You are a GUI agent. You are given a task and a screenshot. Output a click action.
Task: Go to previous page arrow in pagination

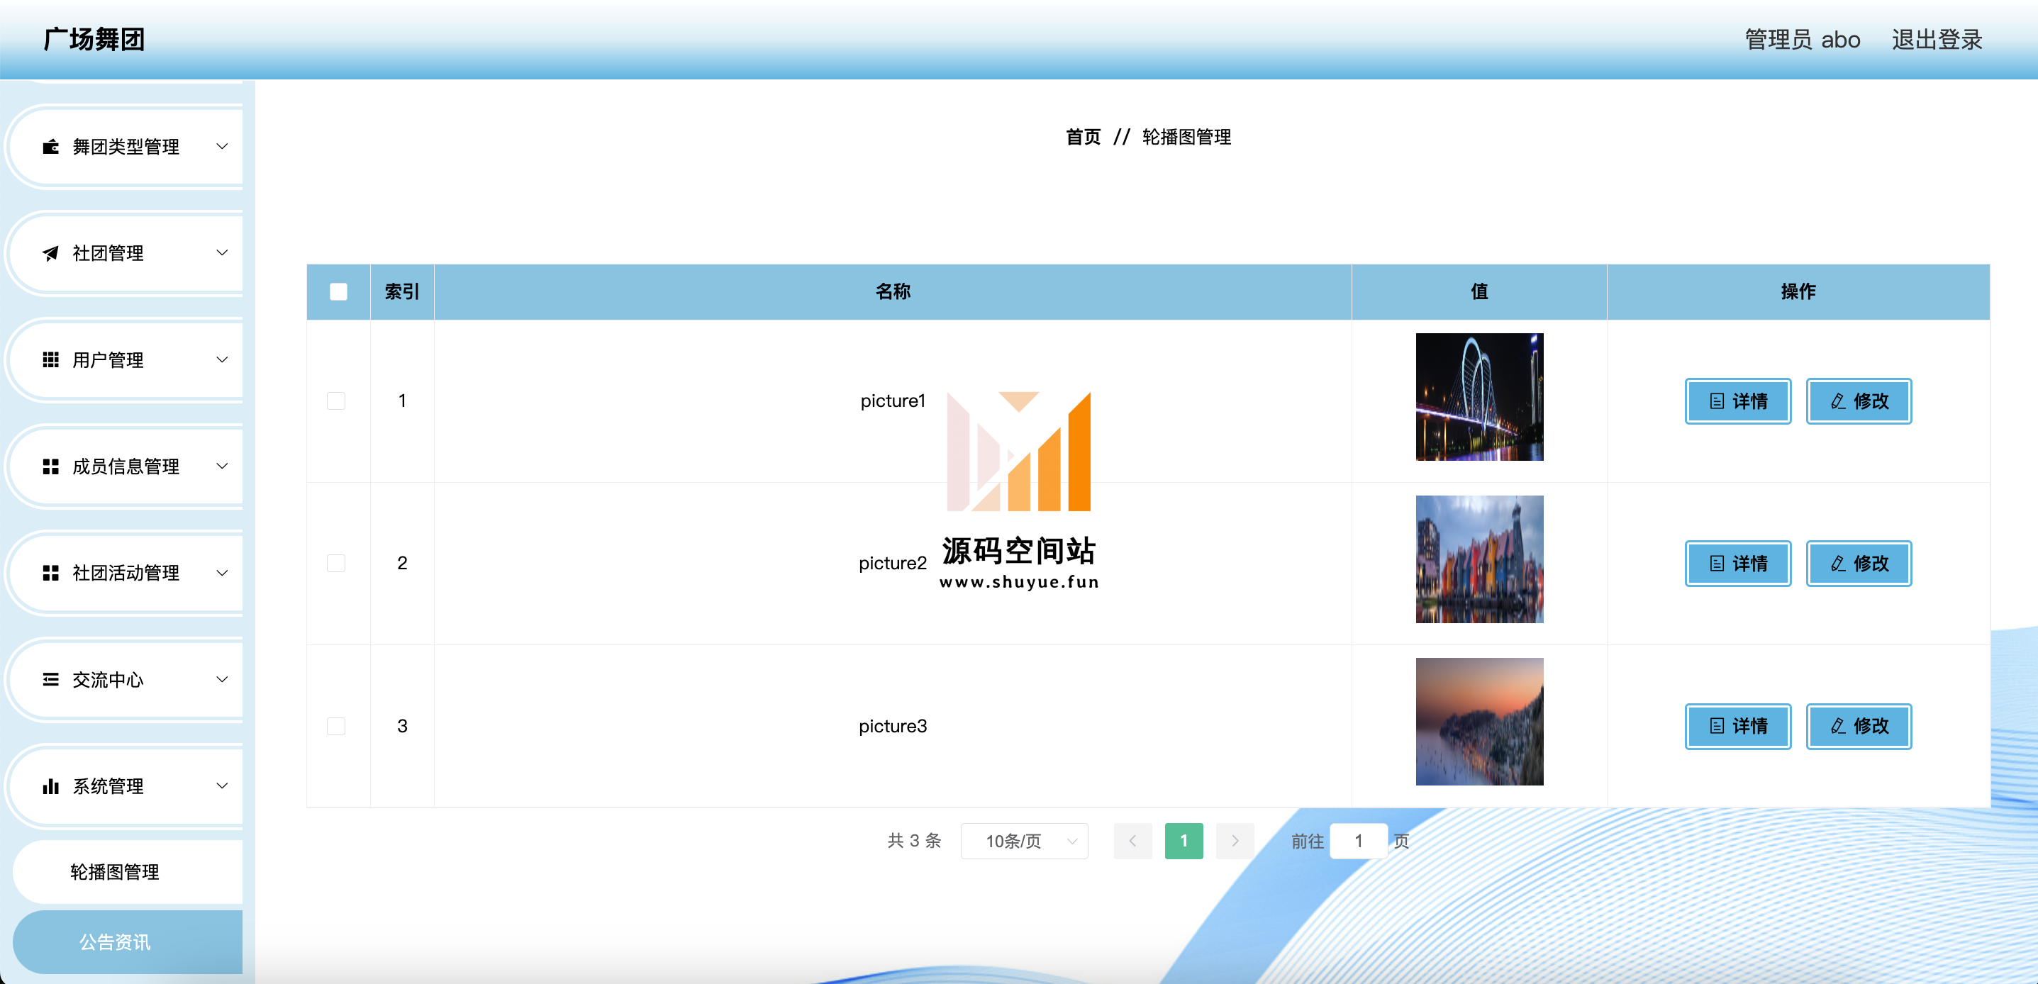click(1133, 841)
